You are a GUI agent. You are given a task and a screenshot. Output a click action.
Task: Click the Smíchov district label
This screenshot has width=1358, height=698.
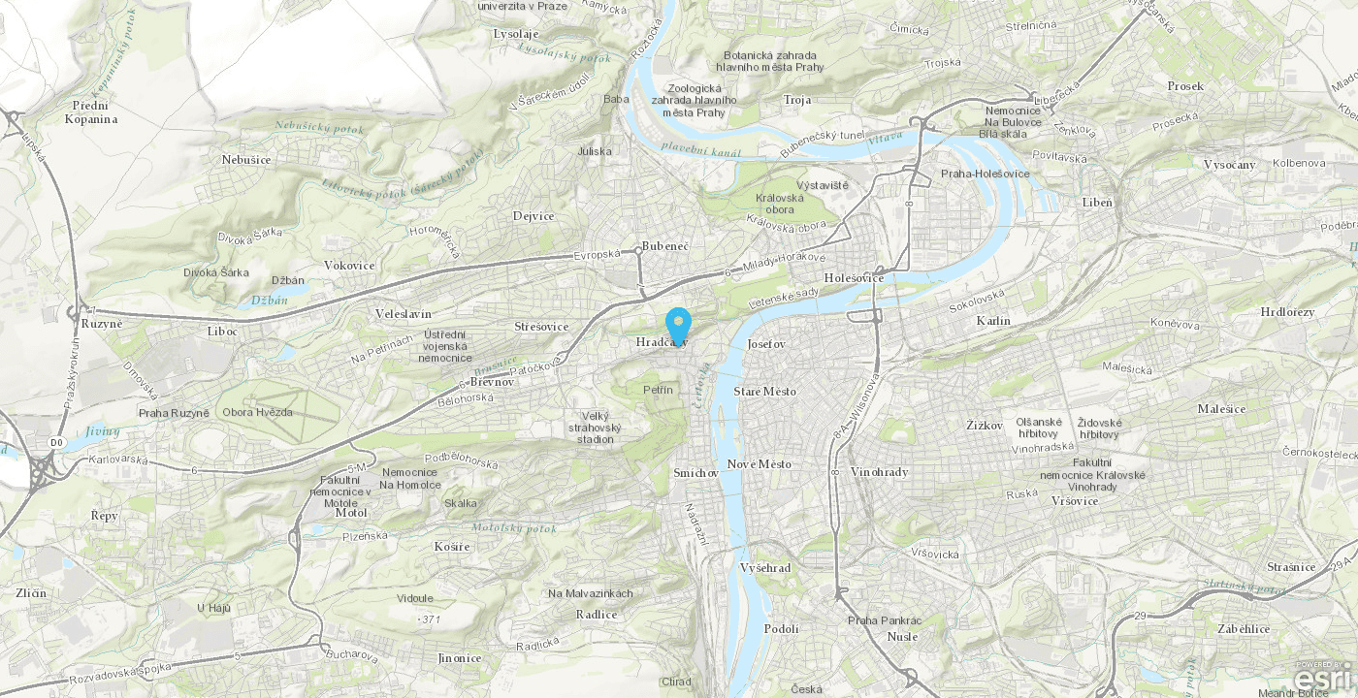coord(696,473)
